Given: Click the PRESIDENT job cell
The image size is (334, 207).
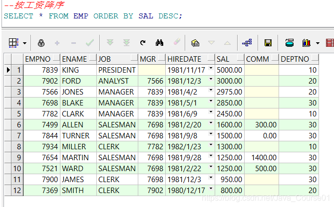Looking at the screenshot, I should point(117,70).
